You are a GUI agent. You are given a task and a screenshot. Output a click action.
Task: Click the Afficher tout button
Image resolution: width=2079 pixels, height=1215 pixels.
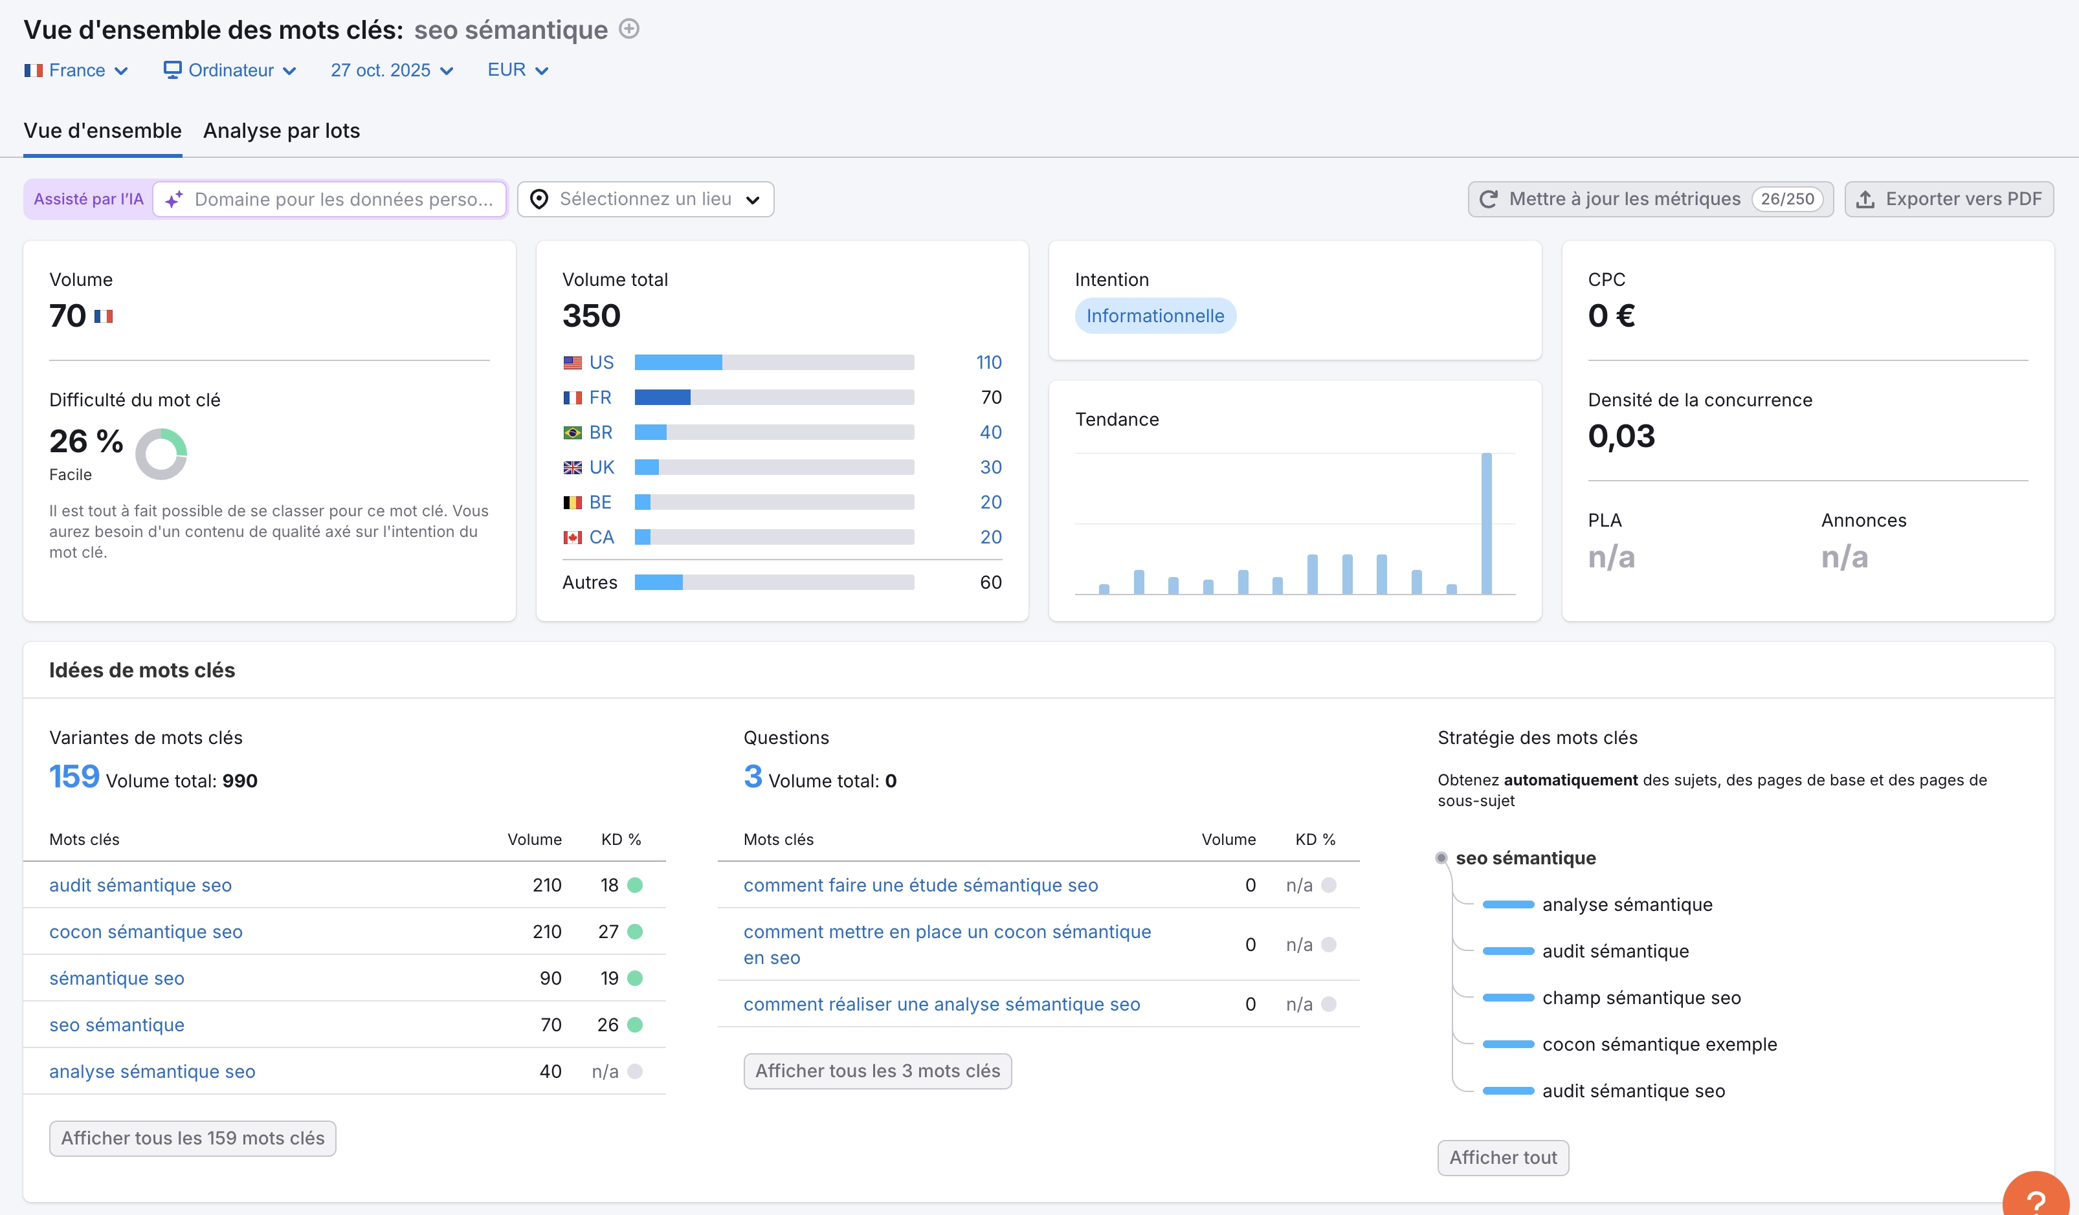tap(1502, 1157)
